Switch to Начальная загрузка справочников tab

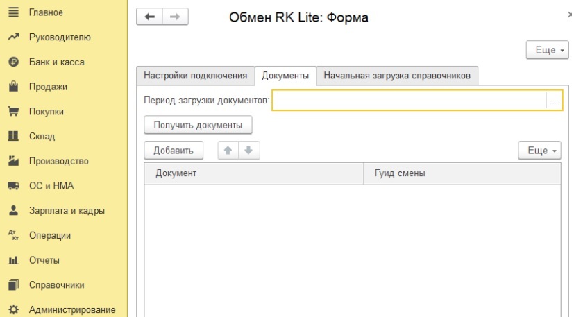tap(397, 76)
